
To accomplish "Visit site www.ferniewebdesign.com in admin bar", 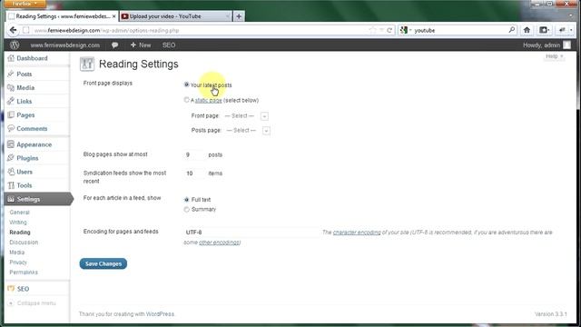I will coord(64,45).
